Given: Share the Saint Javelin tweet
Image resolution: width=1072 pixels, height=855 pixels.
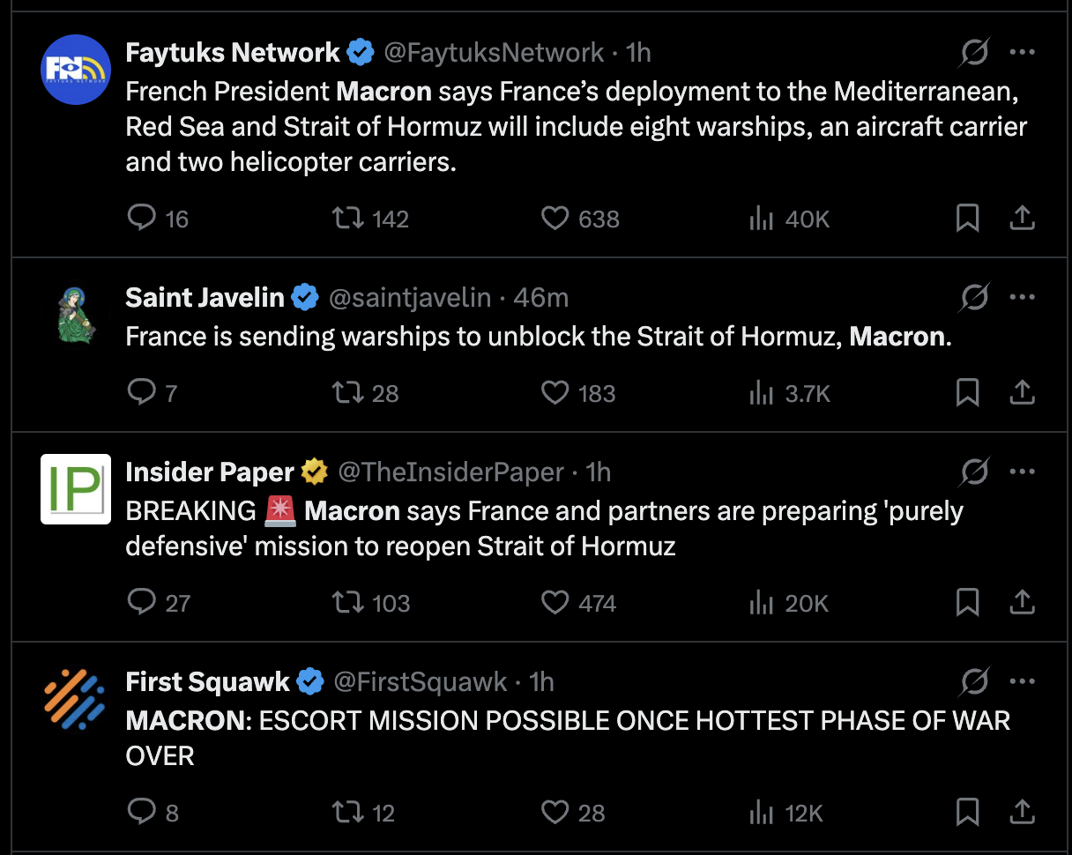Looking at the screenshot, I should coord(1021,392).
